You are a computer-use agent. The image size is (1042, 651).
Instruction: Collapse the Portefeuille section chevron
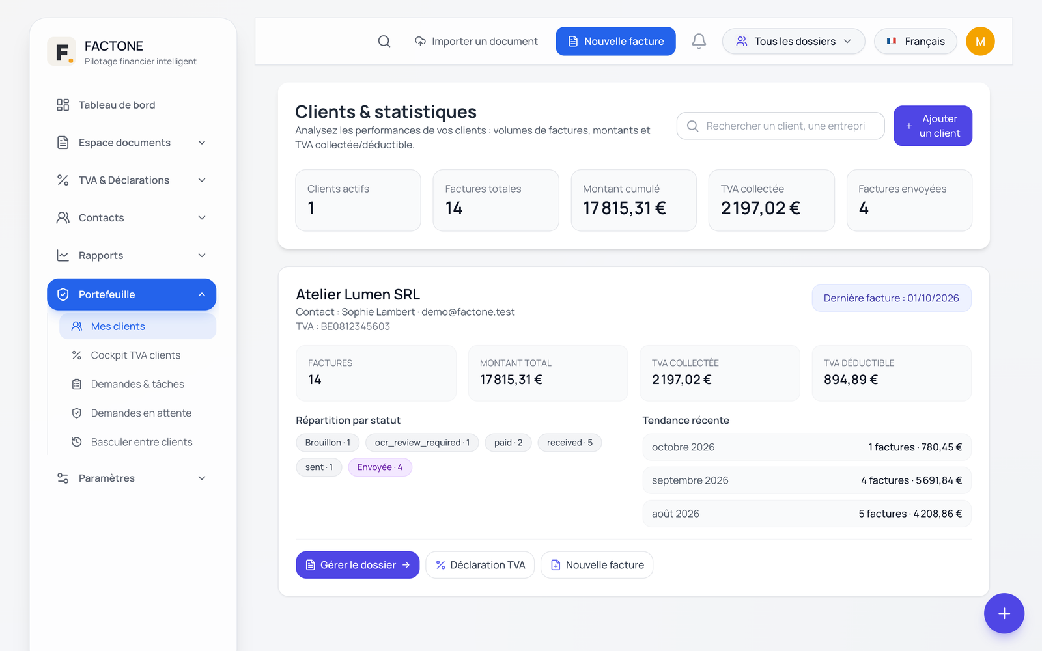click(202, 294)
